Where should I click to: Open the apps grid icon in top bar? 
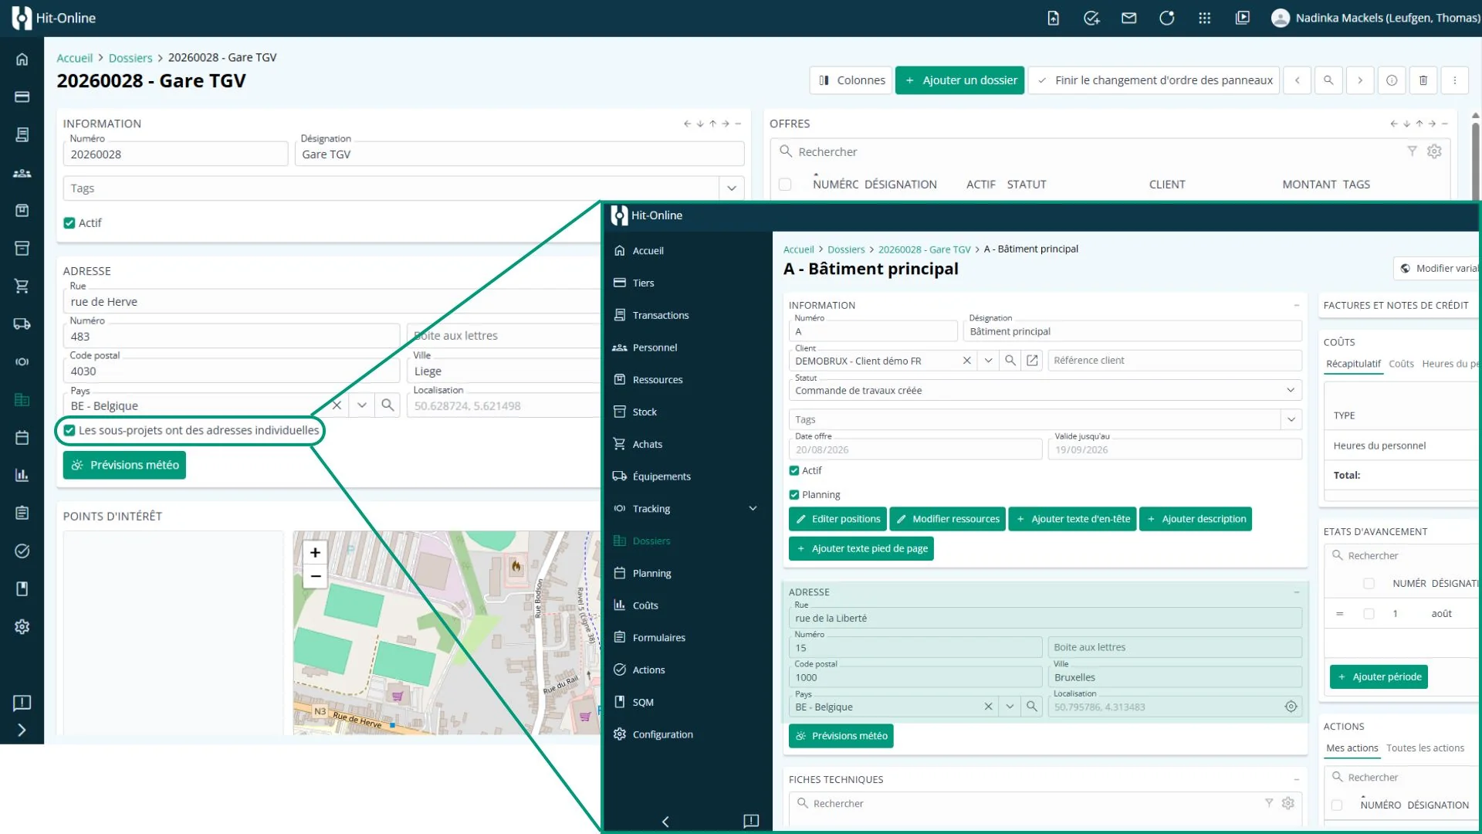tap(1204, 18)
